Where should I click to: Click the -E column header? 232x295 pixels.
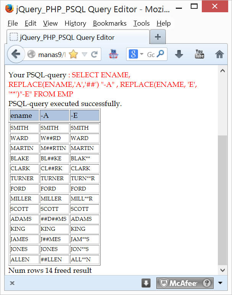pyautogui.click(x=84, y=115)
